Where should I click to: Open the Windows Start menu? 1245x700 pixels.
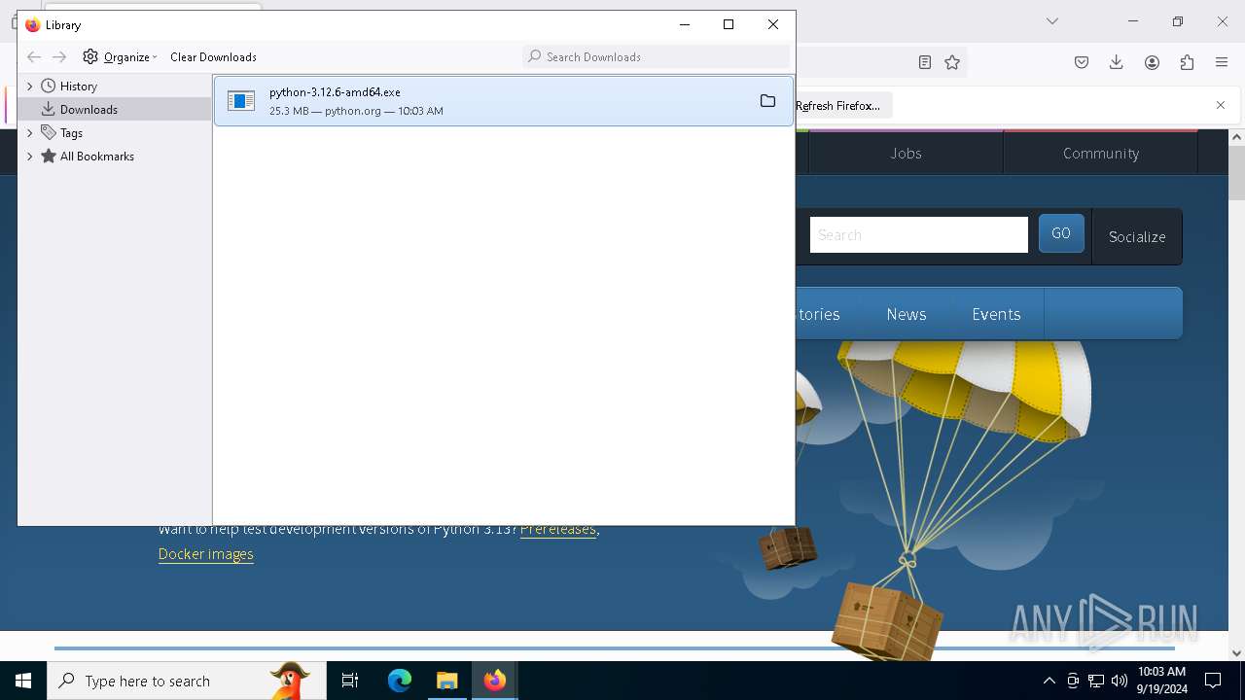23,681
